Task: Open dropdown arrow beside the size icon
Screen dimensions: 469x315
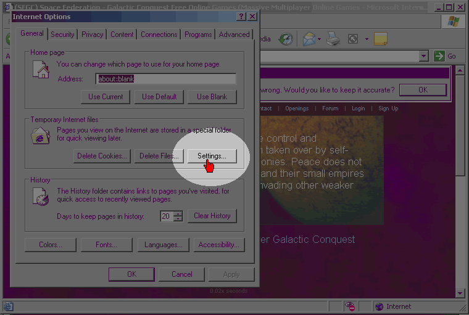Action: pyautogui.click(x=367, y=39)
